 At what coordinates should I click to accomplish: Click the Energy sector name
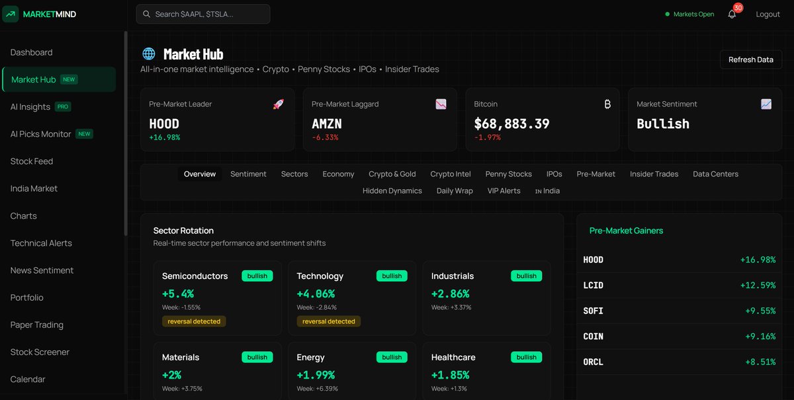click(x=310, y=357)
